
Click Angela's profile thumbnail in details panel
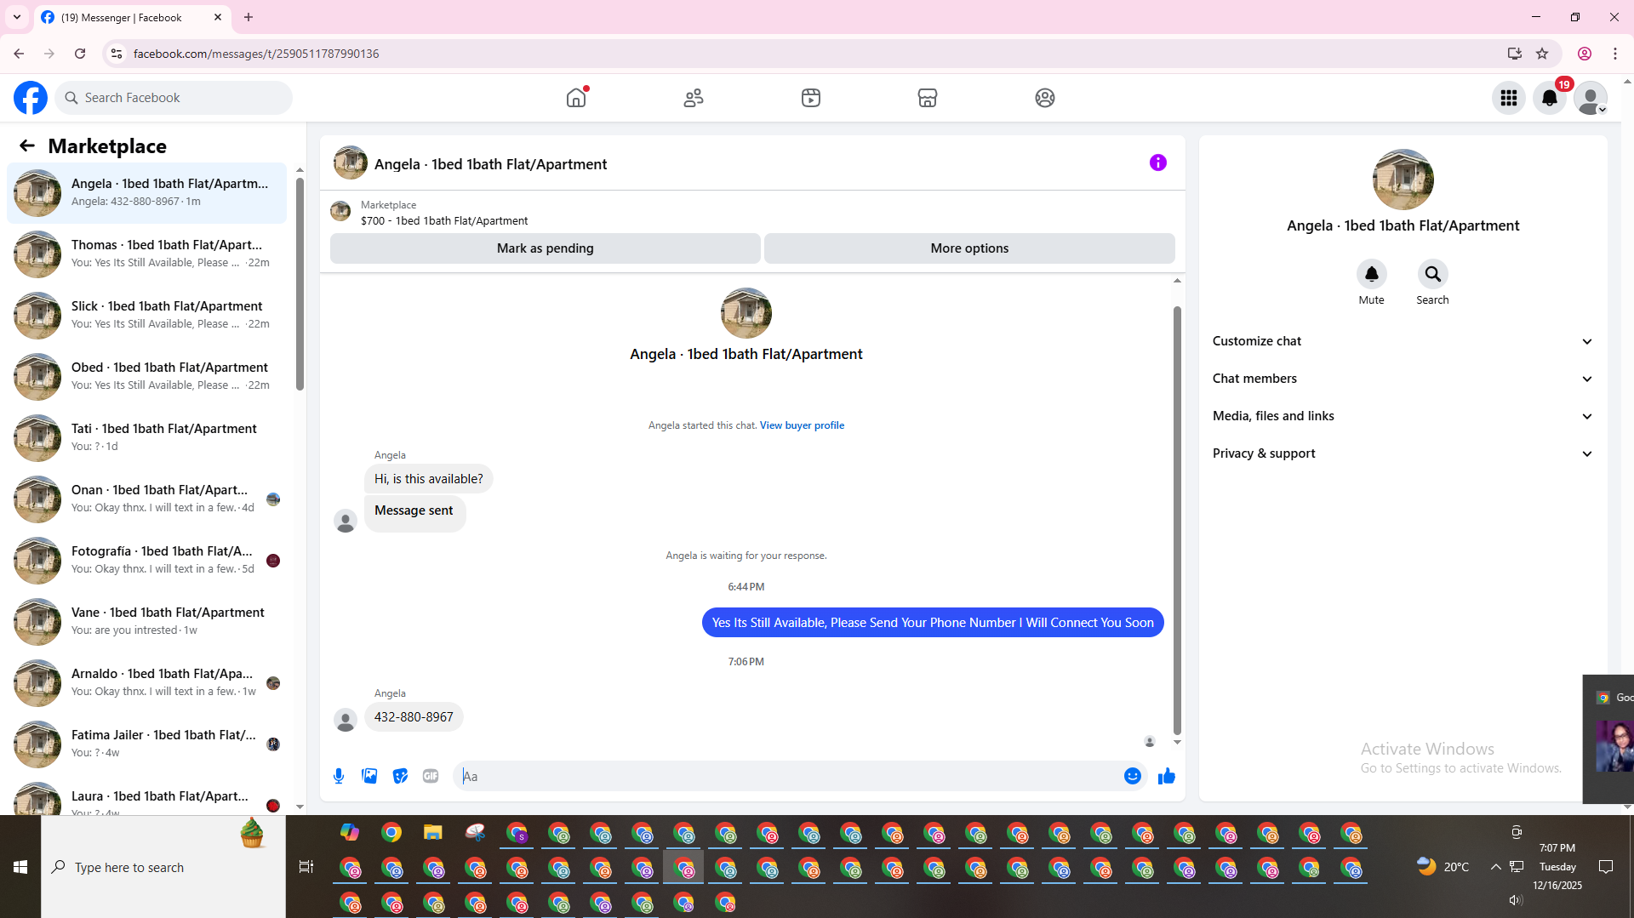point(1403,180)
